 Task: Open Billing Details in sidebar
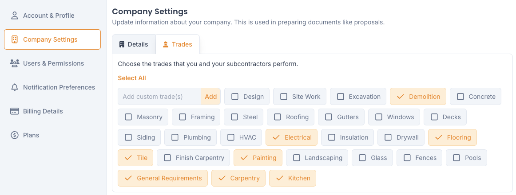(x=52, y=111)
